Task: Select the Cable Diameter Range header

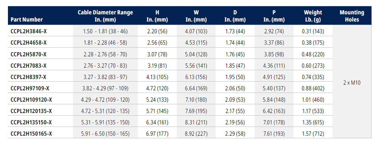Action: (105, 16)
